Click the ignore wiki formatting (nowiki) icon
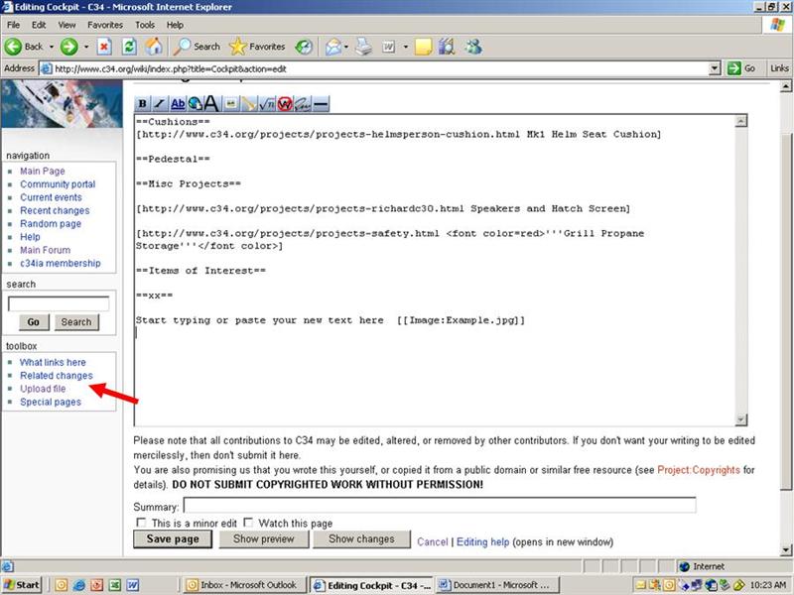 pos(284,103)
